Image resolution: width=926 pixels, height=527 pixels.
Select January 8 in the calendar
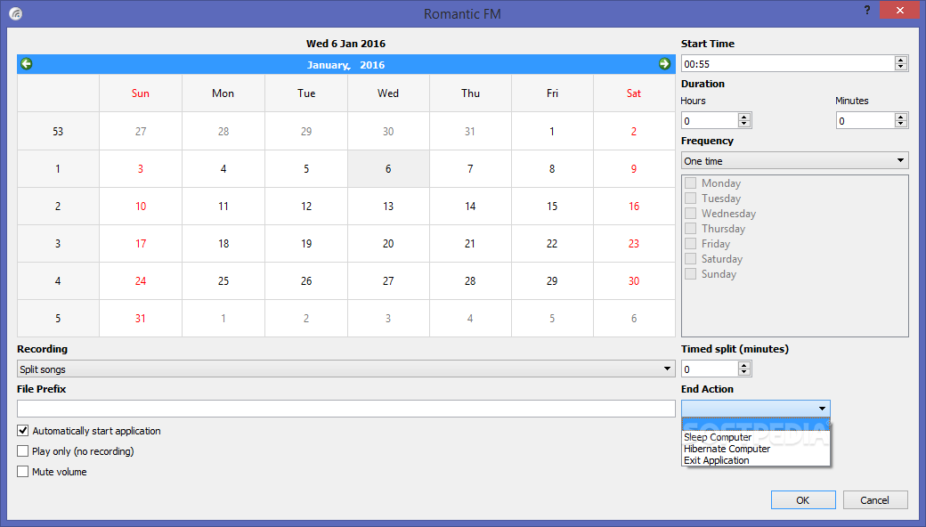[x=551, y=169]
